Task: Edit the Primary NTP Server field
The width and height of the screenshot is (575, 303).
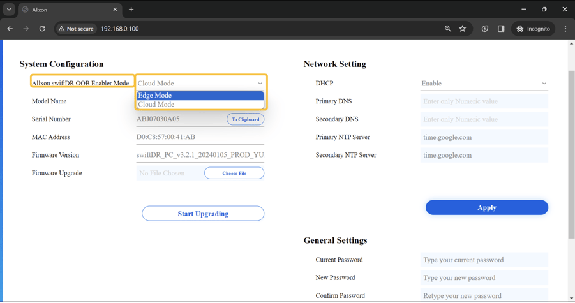Action: point(484,137)
